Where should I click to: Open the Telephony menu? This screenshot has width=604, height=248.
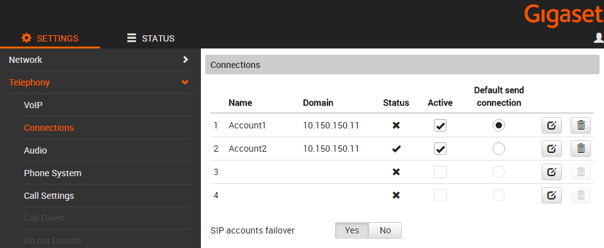pyautogui.click(x=100, y=82)
